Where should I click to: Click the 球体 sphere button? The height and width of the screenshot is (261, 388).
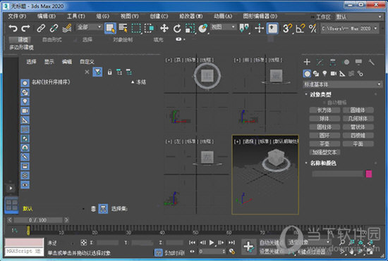point(325,118)
